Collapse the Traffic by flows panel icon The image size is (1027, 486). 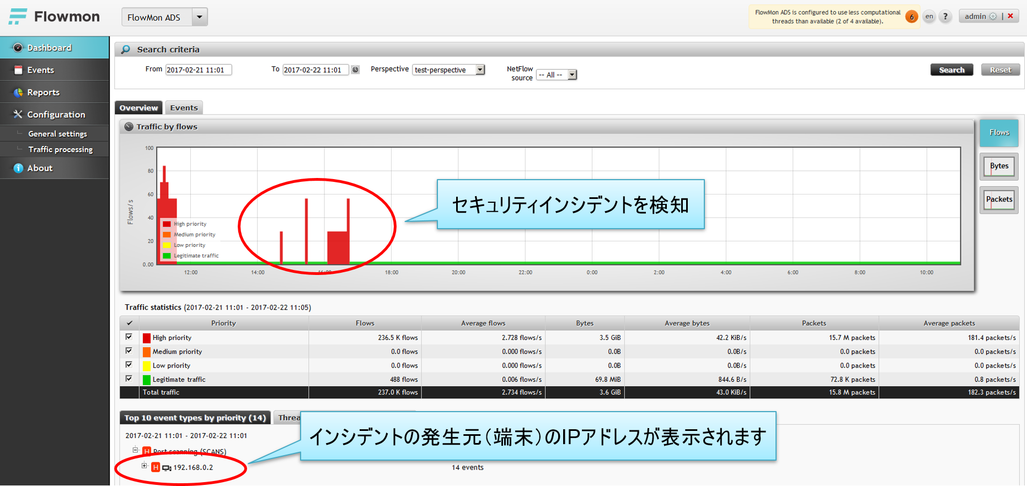click(129, 127)
